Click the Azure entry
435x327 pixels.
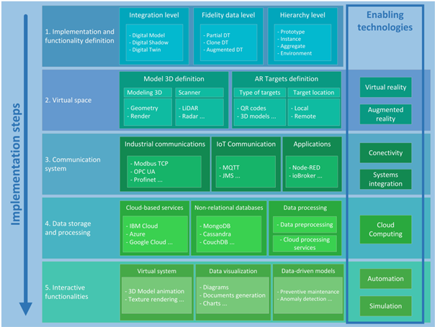pyautogui.click(x=135, y=234)
